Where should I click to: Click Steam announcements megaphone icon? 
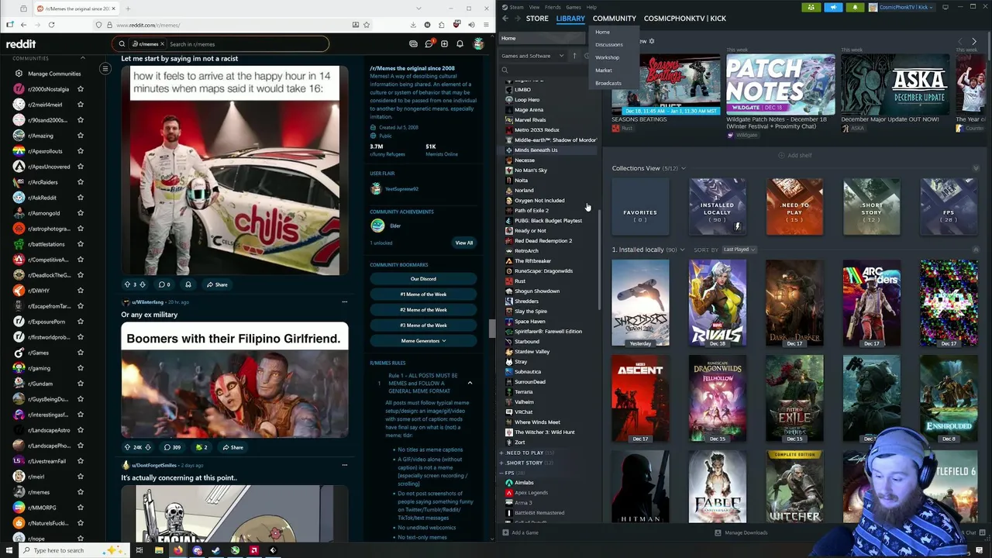point(833,7)
